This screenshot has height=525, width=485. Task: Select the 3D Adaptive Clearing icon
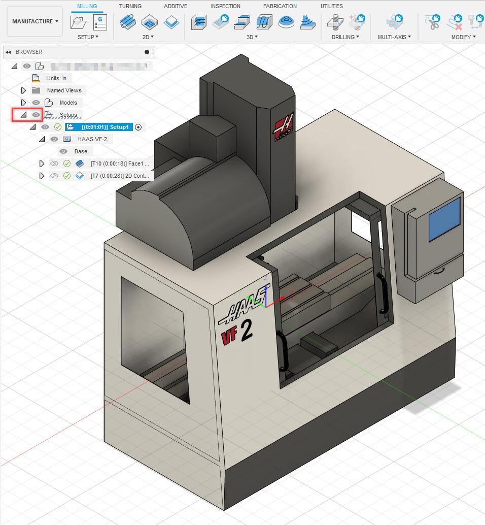tap(199, 23)
